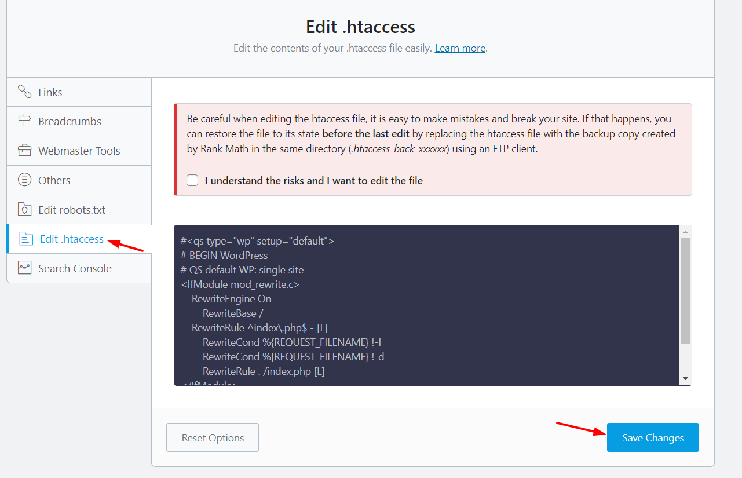Open the Breadcrumbs settings tab
Viewport: 742px width, 478px height.
pyautogui.click(x=79, y=122)
